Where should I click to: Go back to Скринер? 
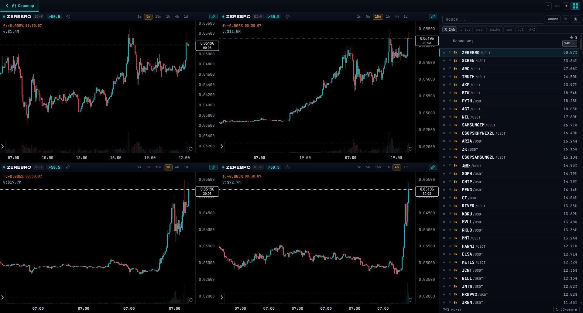[20, 6]
